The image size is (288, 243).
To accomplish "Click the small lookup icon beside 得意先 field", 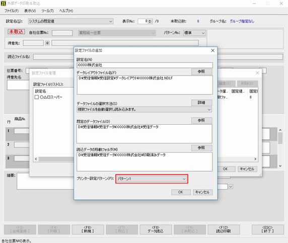I will point(47,43).
